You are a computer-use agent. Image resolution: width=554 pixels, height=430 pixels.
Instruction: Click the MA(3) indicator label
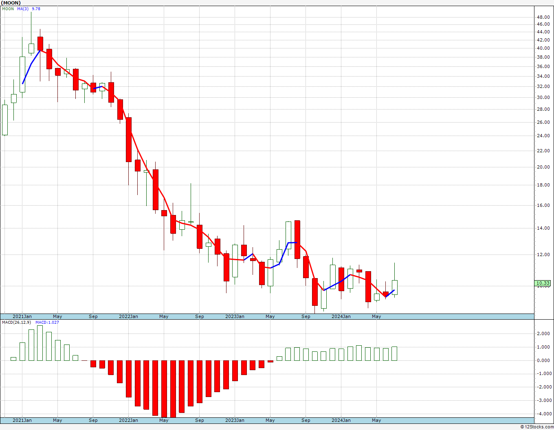coord(23,9)
